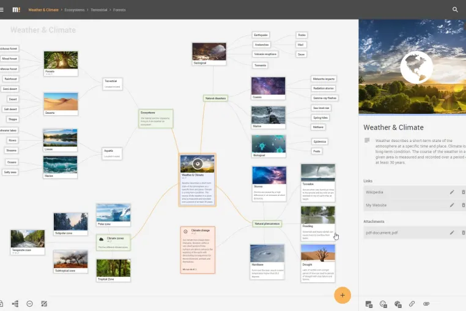This screenshot has width=466, height=311.
Task: Click the Storms lightning thumbnail
Action: [269, 175]
